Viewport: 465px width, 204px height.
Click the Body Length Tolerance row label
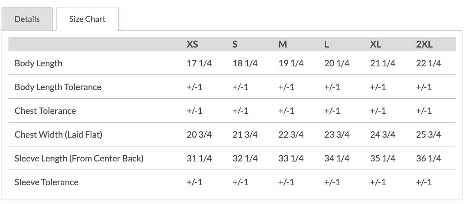pyautogui.click(x=58, y=87)
